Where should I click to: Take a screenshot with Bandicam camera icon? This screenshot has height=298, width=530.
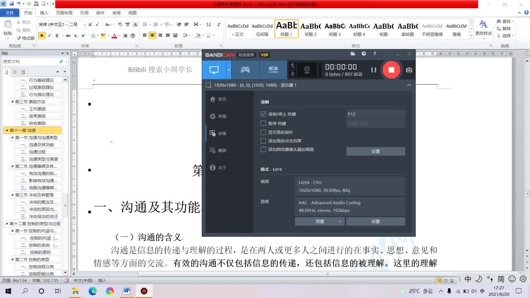pyautogui.click(x=409, y=70)
